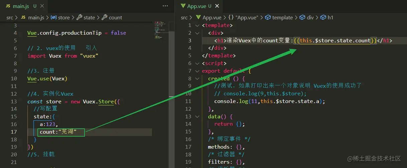
Task: Click the "filters: {}," line
Action: (226, 162)
